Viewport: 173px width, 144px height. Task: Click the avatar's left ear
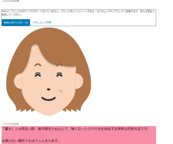click(18, 81)
